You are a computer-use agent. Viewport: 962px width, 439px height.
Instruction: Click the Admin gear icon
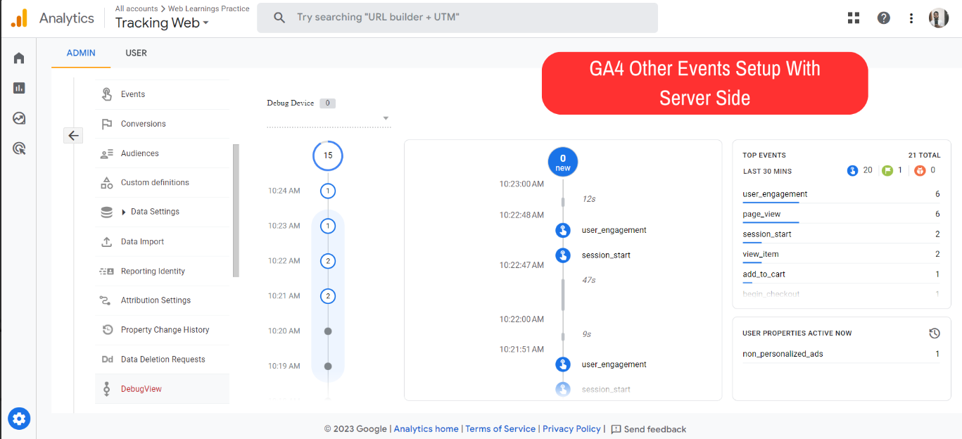coord(19,419)
